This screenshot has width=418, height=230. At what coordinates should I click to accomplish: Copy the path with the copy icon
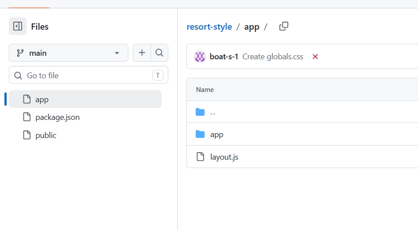tap(284, 26)
